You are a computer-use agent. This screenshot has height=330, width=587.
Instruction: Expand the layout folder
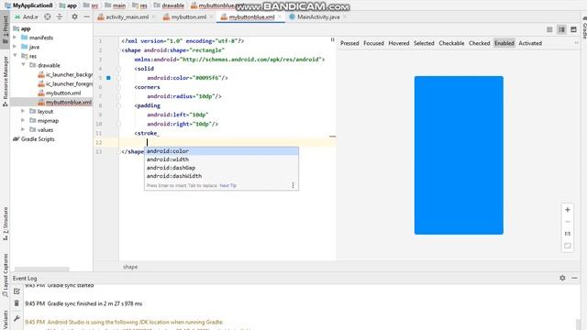23,111
